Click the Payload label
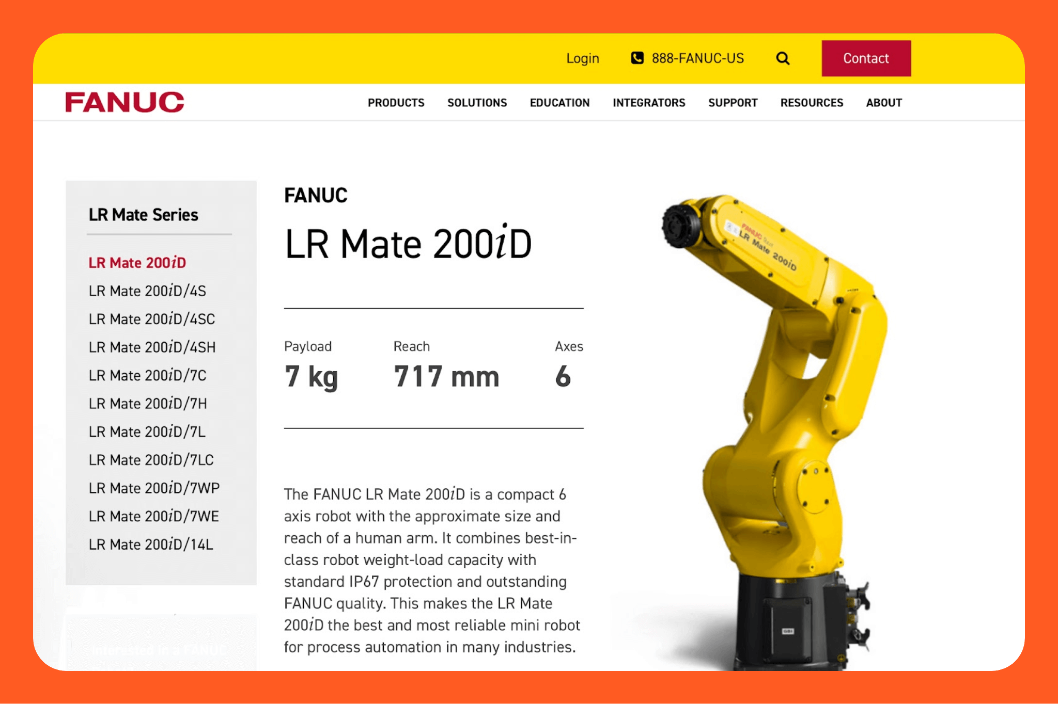The width and height of the screenshot is (1058, 704). click(x=308, y=346)
